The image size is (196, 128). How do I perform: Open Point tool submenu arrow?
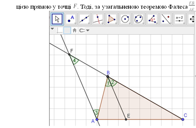(75, 24)
